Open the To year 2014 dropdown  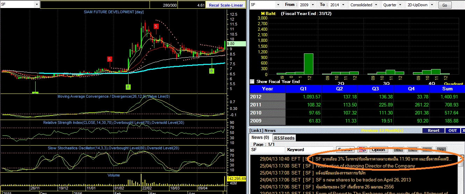tap(343, 5)
